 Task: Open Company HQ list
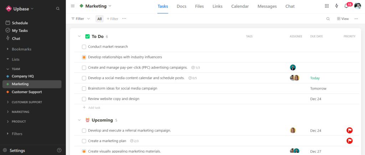23,76
